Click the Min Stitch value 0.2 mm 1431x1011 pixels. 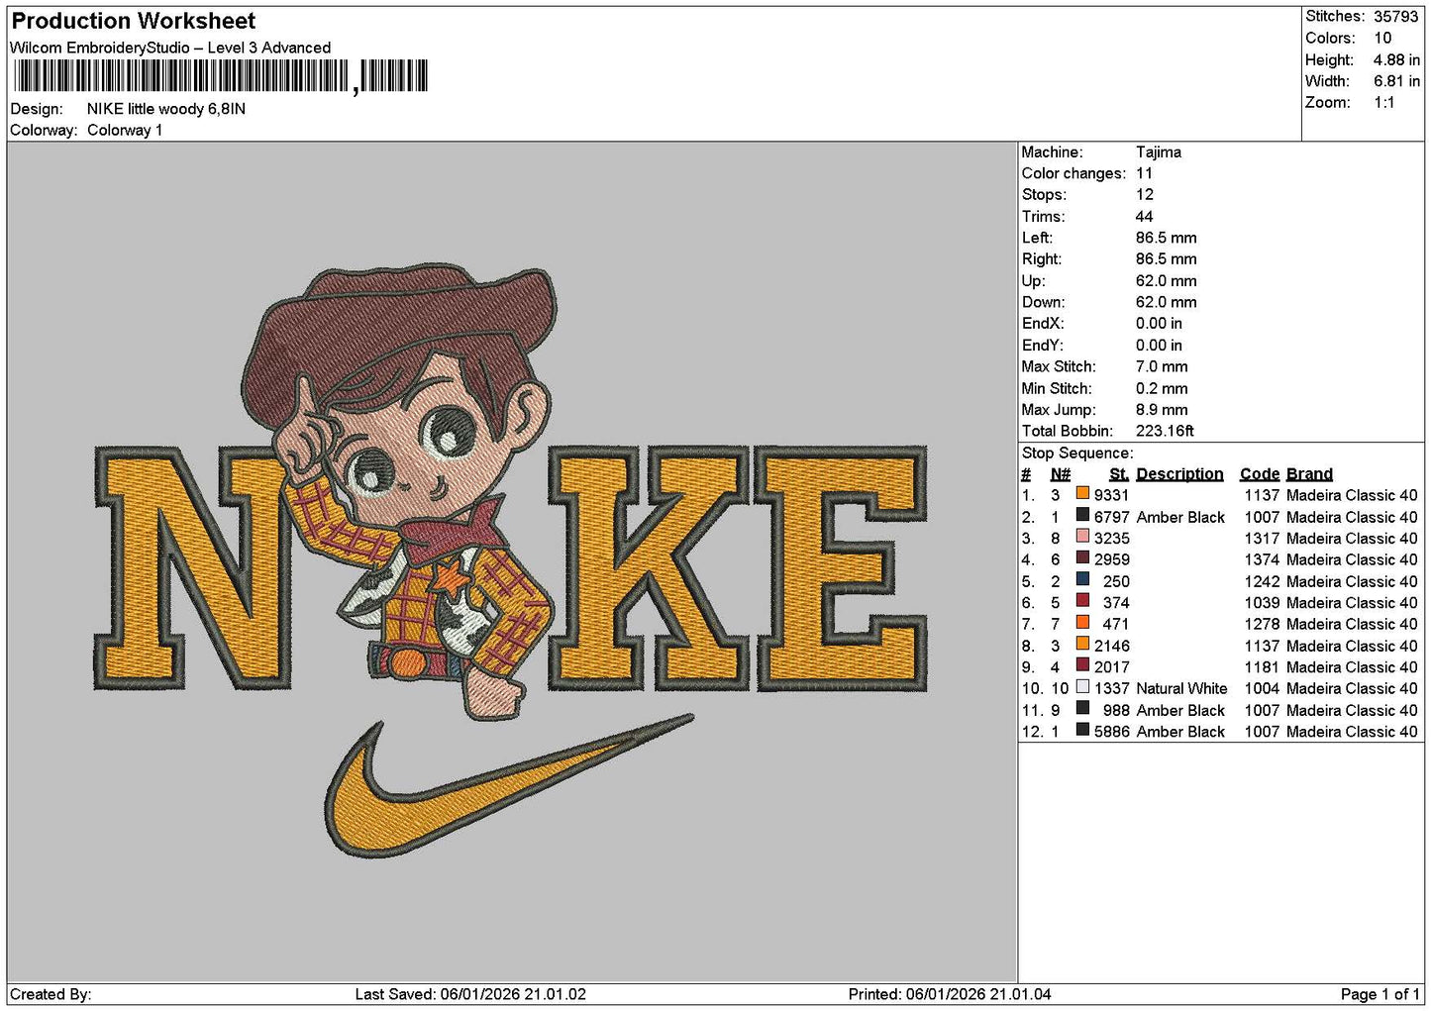(x=1162, y=388)
